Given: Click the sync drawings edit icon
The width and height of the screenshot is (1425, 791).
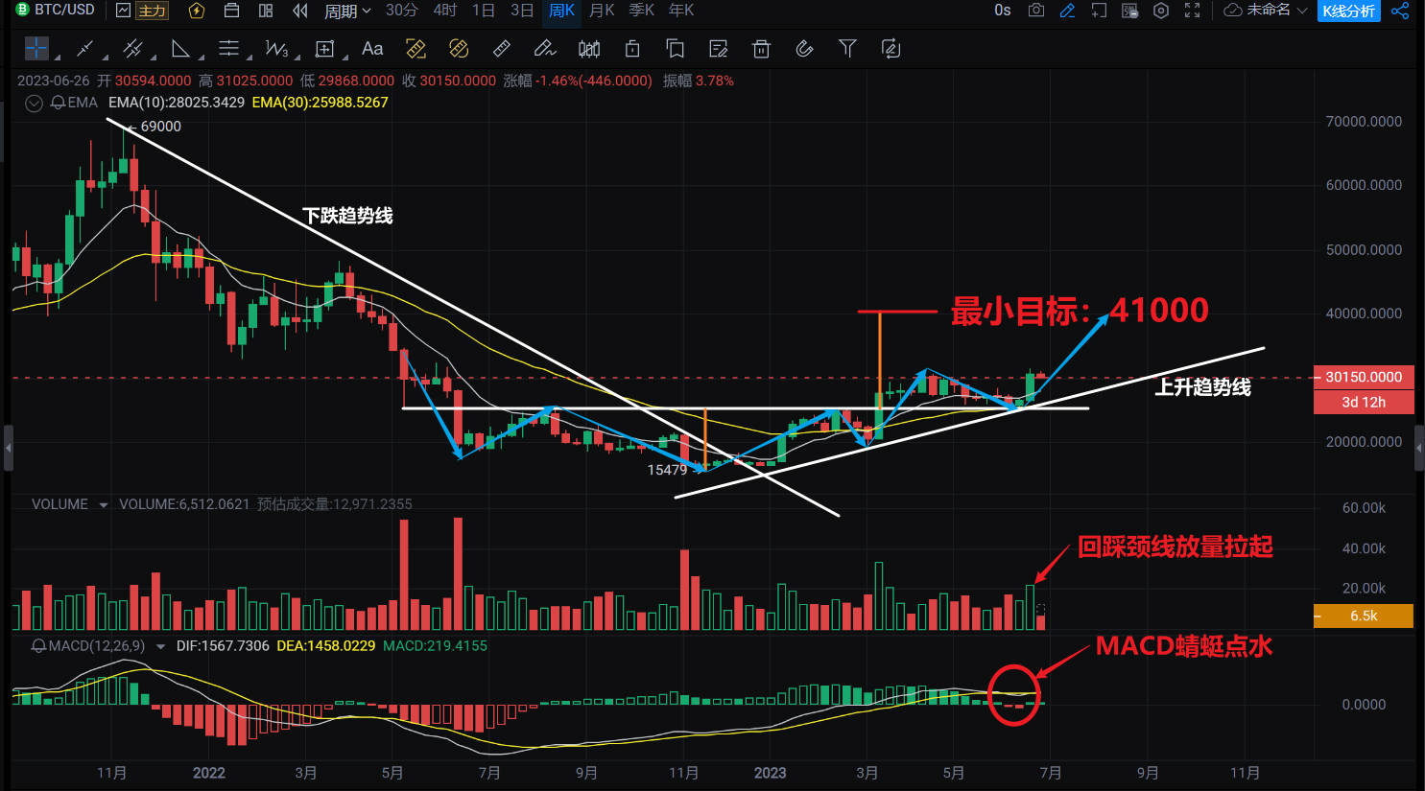Looking at the screenshot, I should [891, 48].
